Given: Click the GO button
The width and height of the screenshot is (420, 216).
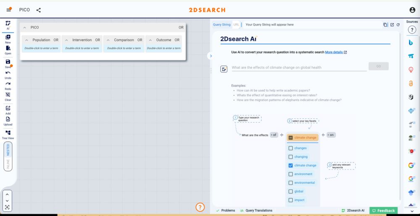Looking at the screenshot, I should pyautogui.click(x=378, y=66).
